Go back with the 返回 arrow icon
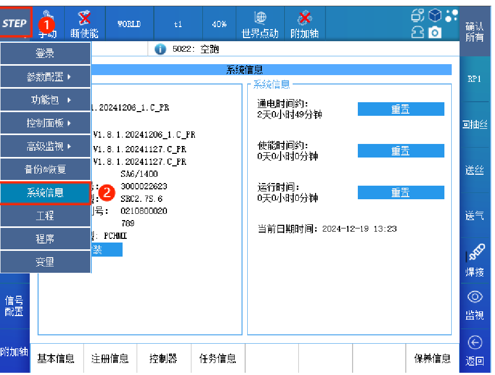This screenshot has width=495, height=375. [474, 350]
